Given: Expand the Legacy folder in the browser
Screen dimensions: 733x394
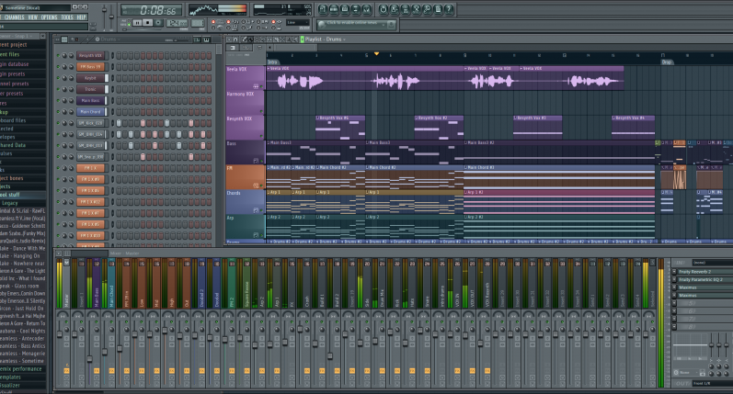Looking at the screenshot, I should pyautogui.click(x=10, y=203).
